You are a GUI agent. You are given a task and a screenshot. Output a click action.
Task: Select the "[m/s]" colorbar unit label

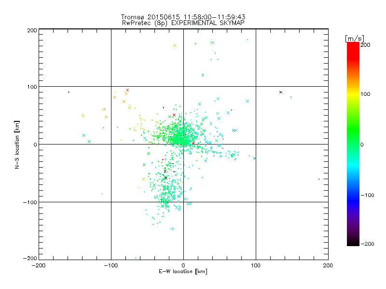click(x=355, y=39)
